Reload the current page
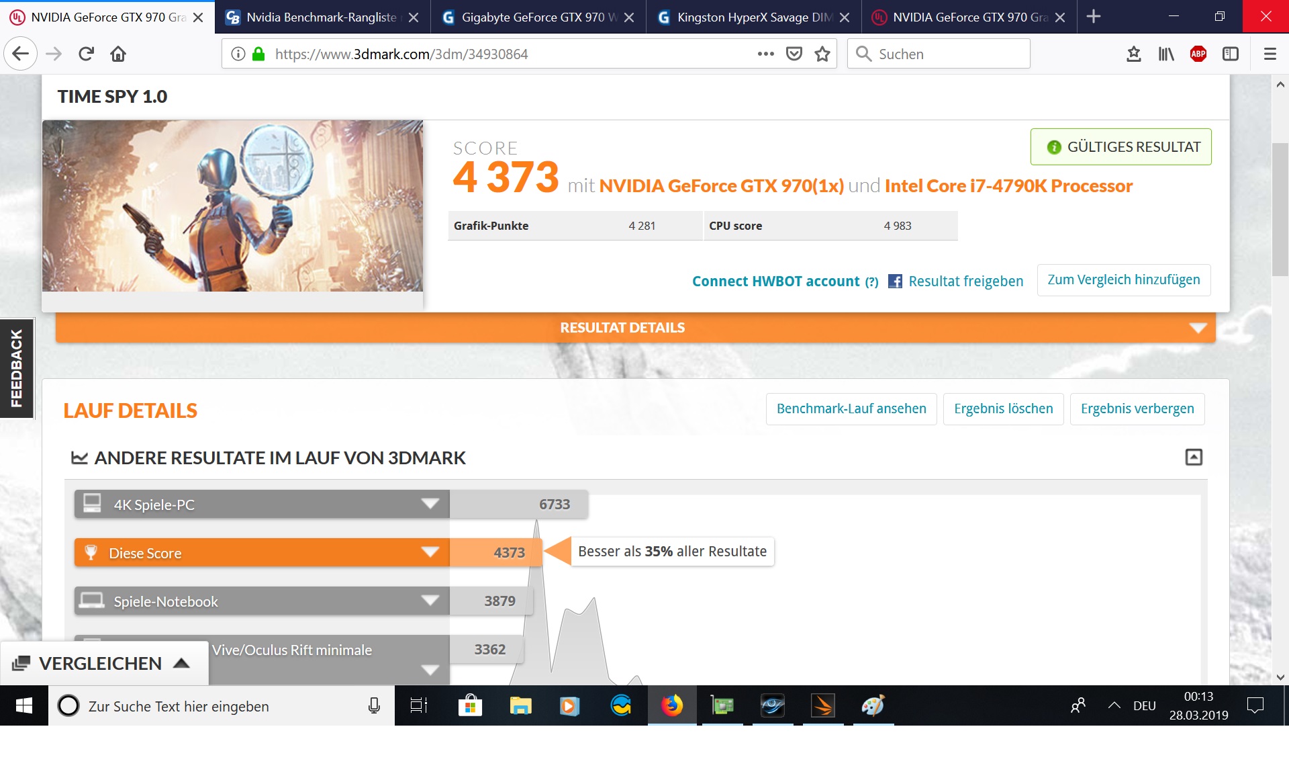Image resolution: width=1289 pixels, height=778 pixels. coord(86,54)
